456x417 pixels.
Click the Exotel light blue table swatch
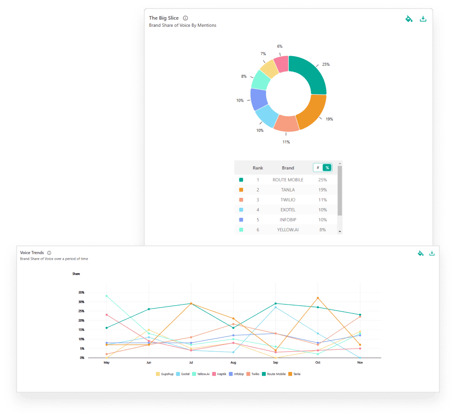coord(241,210)
